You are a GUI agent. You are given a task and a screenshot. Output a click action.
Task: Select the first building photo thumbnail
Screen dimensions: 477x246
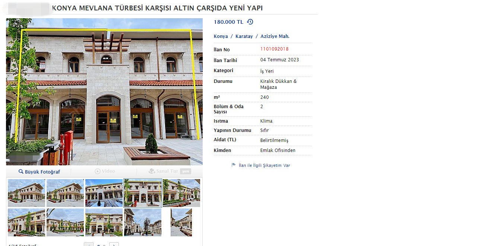(x=26, y=193)
